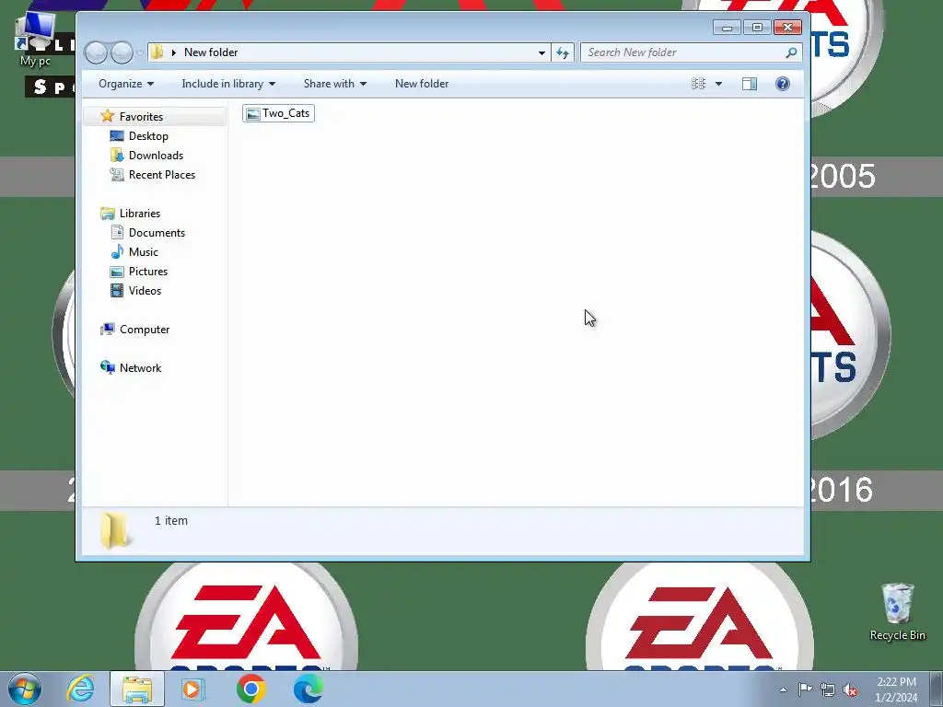The width and height of the screenshot is (943, 707).
Task: Click the Computer icon in navigation pane
Action: pyautogui.click(x=108, y=330)
